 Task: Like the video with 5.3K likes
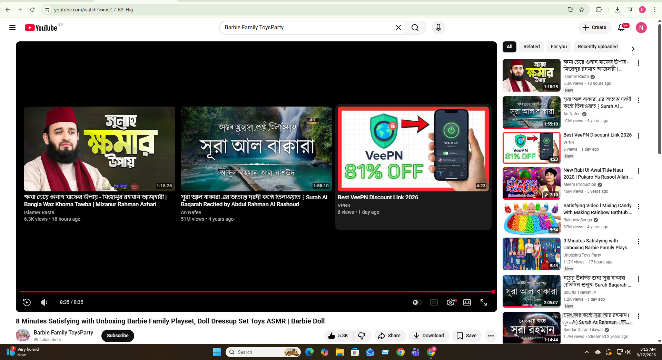tap(338, 336)
